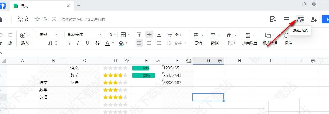Open the 常规 number format dropdown
Viewport: 329px width, 114px height.
[x=48, y=34]
